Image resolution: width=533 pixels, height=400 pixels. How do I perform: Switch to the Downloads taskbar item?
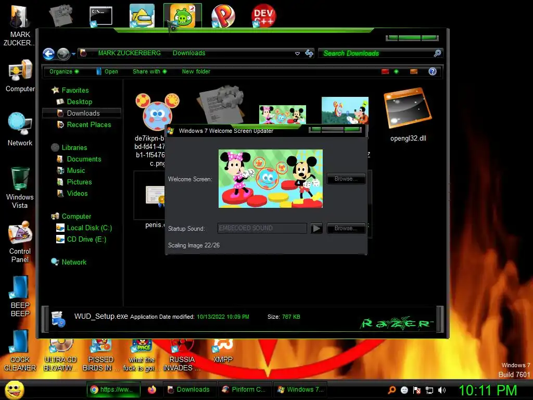tap(189, 390)
